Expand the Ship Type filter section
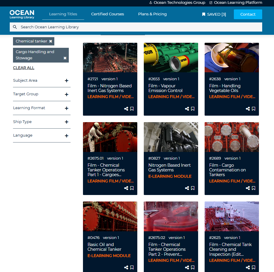The width and height of the screenshot is (274, 272). (67, 122)
